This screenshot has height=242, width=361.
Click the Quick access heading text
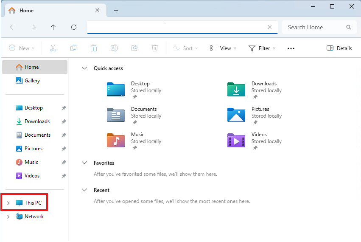pyautogui.click(x=108, y=68)
